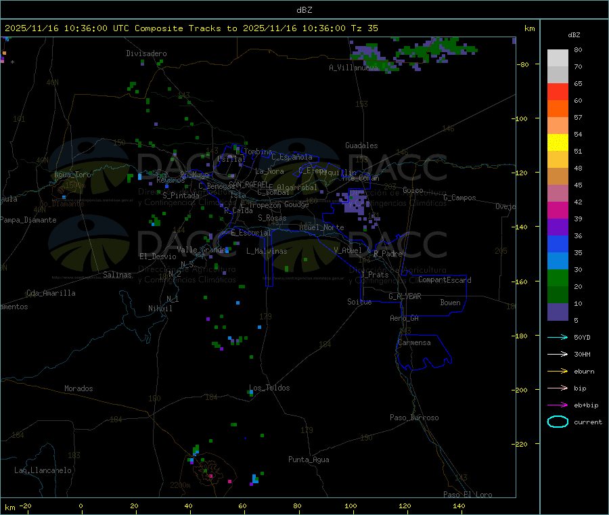The image size is (609, 515).
Task: Click the large purple echo cluster near Guico
Action: pos(354,202)
